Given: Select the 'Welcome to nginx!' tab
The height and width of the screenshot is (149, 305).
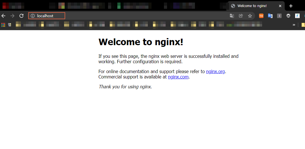Looking at the screenshot, I should click(256, 6).
